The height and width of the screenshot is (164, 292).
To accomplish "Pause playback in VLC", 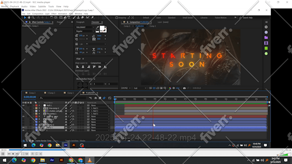I will click(3, 154).
